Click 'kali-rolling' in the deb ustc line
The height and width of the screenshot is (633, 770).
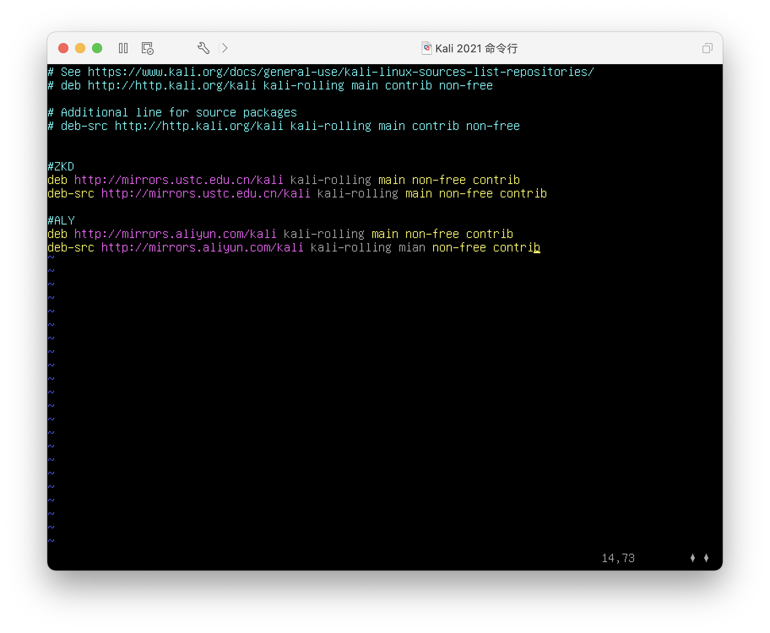point(331,180)
